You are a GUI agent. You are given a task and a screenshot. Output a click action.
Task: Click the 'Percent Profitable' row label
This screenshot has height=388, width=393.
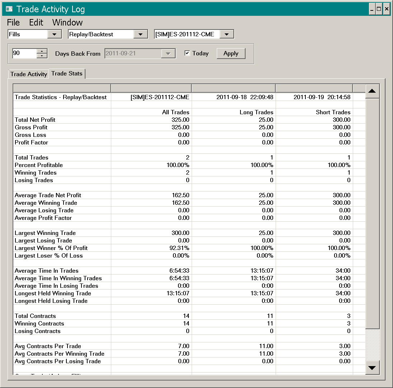39,165
